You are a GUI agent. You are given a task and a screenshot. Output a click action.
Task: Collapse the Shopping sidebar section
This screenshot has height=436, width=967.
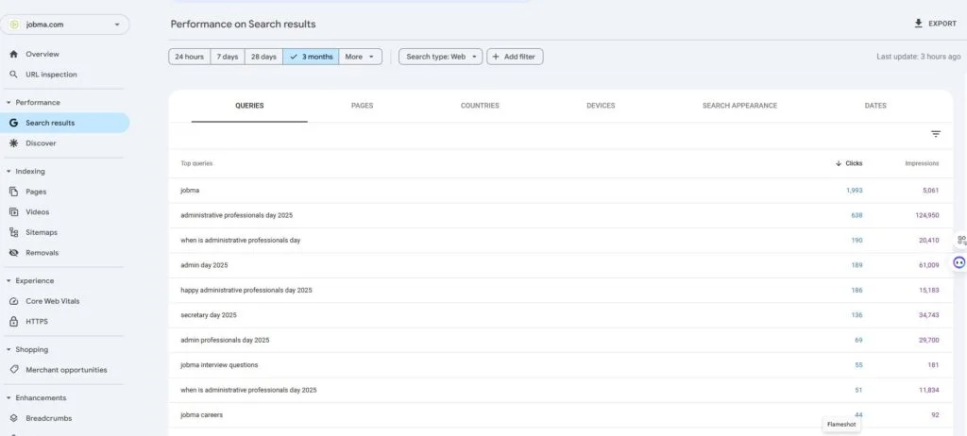pyautogui.click(x=8, y=350)
